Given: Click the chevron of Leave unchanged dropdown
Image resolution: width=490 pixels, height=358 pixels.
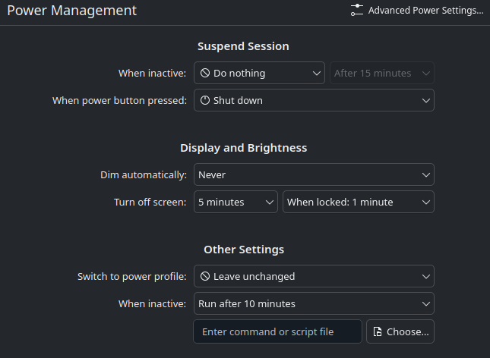Looking at the screenshot, I should [x=425, y=276].
